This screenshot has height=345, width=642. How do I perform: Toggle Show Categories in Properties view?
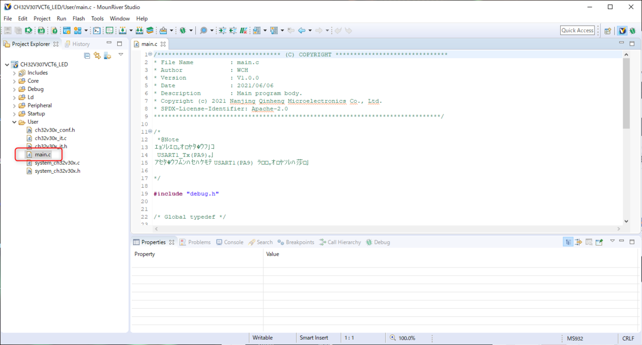568,242
